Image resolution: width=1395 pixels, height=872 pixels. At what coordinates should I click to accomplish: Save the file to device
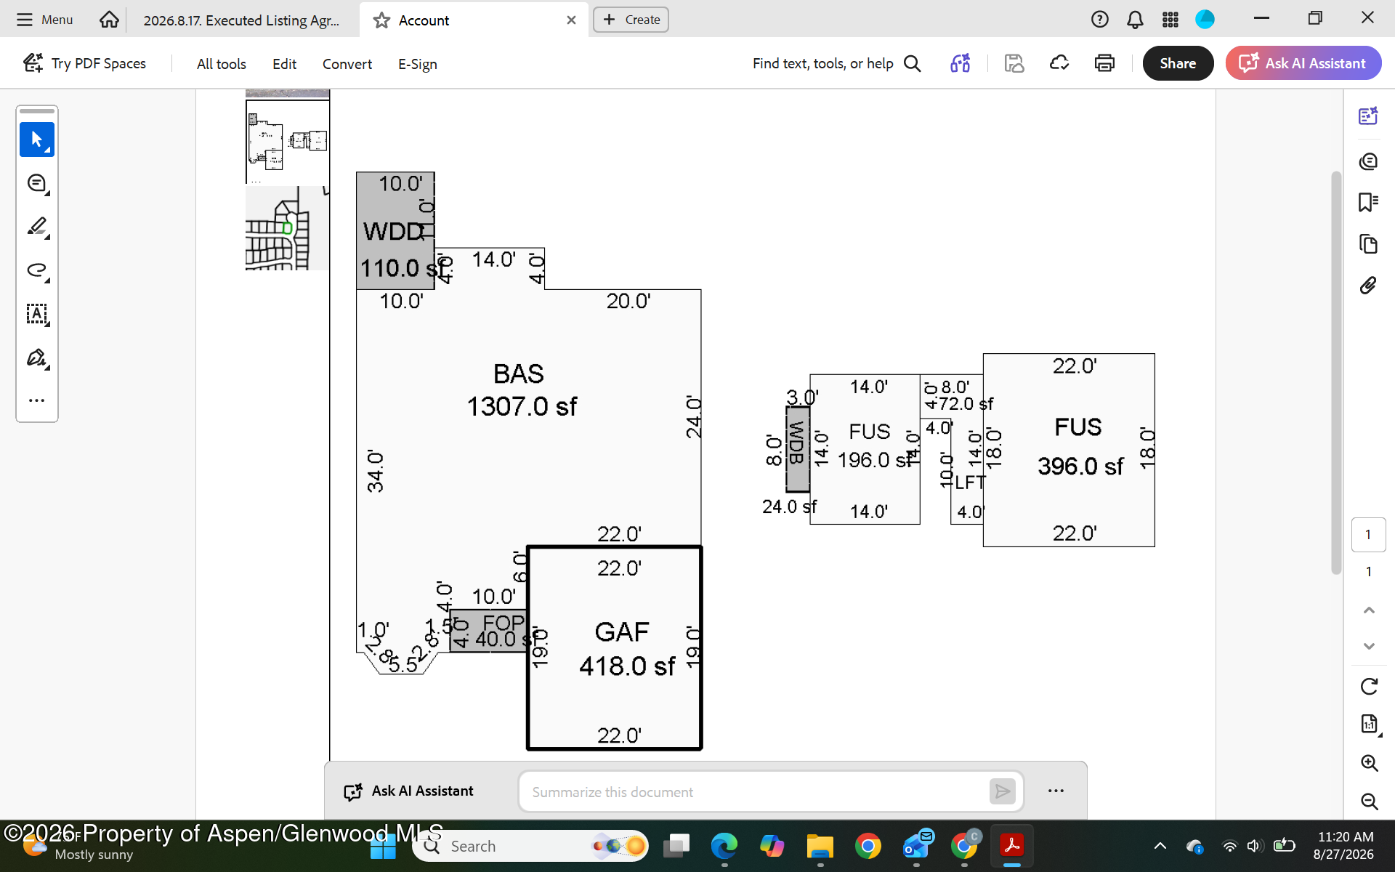(1014, 63)
